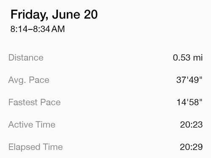Click the AM text in time range
This screenshot has width=211, height=158.
pos(58,29)
